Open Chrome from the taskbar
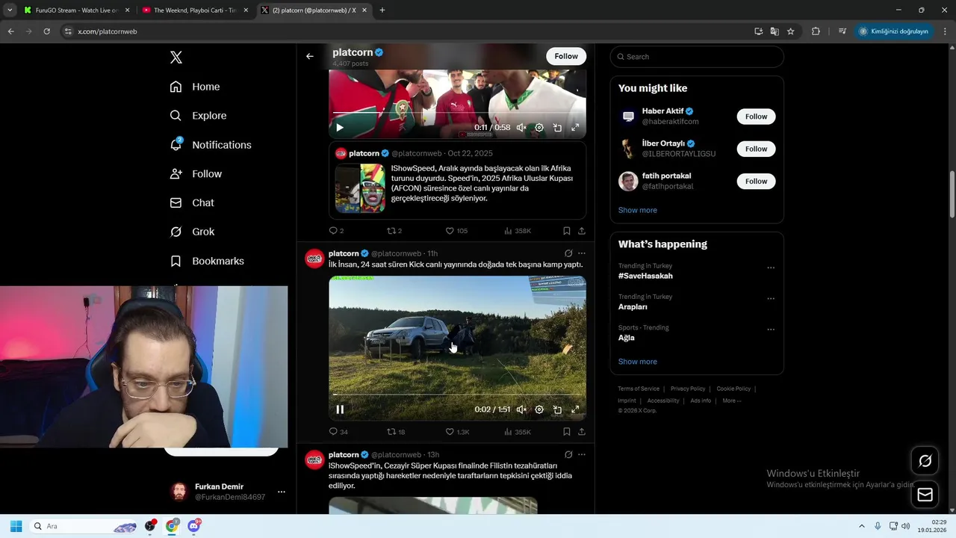The width and height of the screenshot is (956, 538). click(172, 526)
